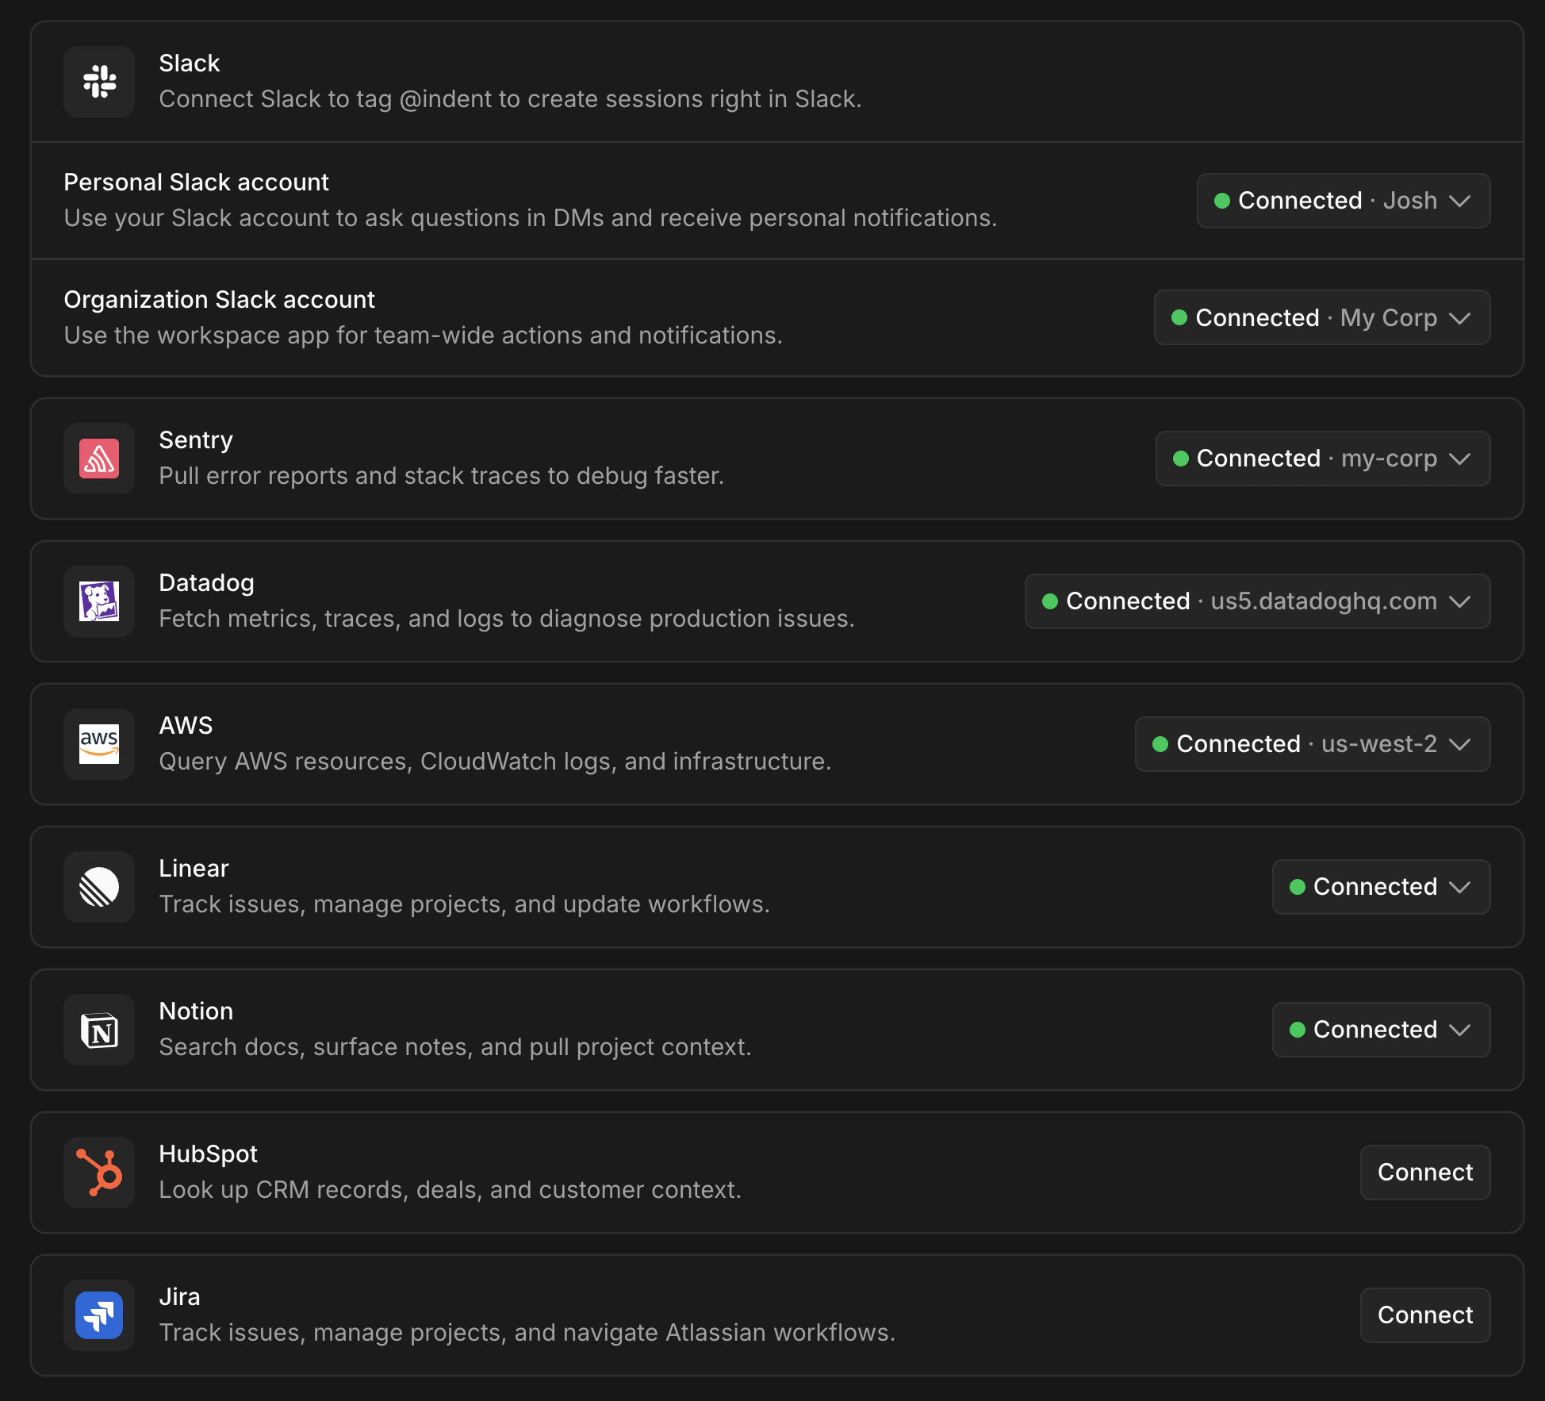
Task: Click the green dot on Sentry status
Action: (x=1181, y=459)
